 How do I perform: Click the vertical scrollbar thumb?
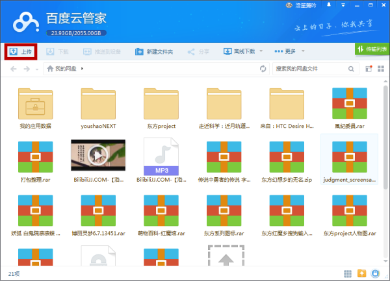pyautogui.click(x=385, y=138)
